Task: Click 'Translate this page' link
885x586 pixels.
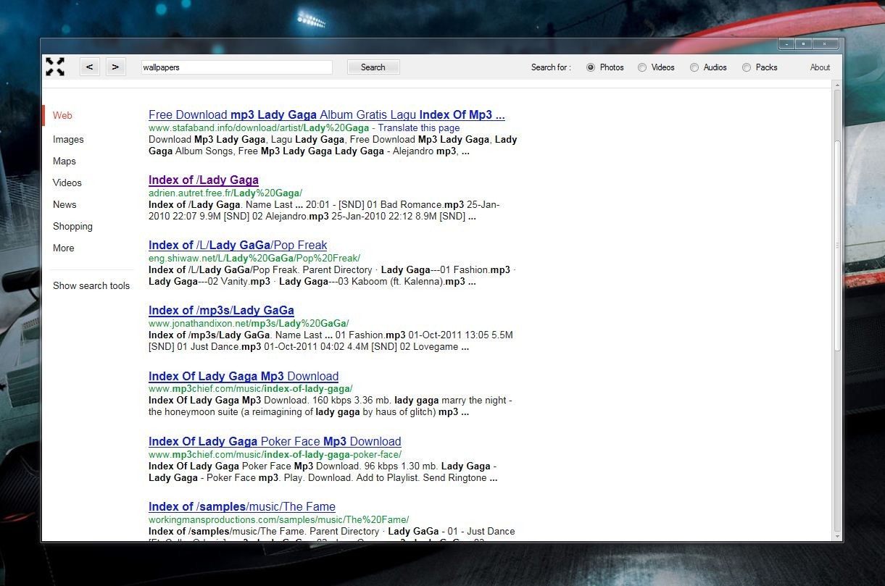Action: [x=419, y=127]
